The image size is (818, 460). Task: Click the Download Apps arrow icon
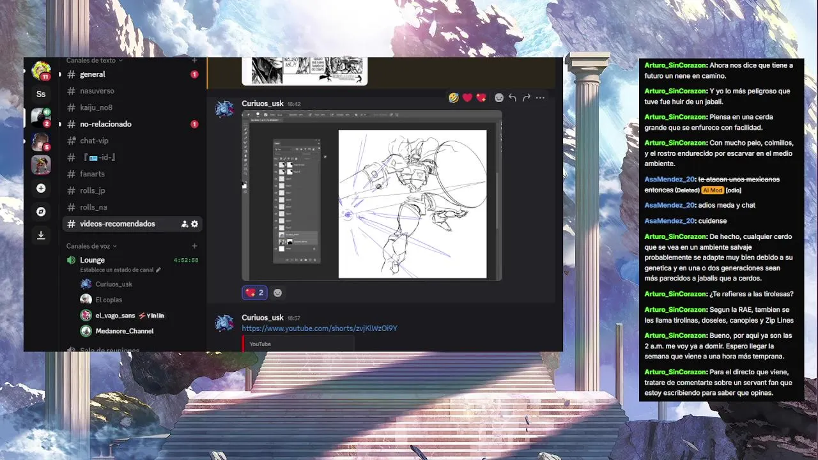41,235
